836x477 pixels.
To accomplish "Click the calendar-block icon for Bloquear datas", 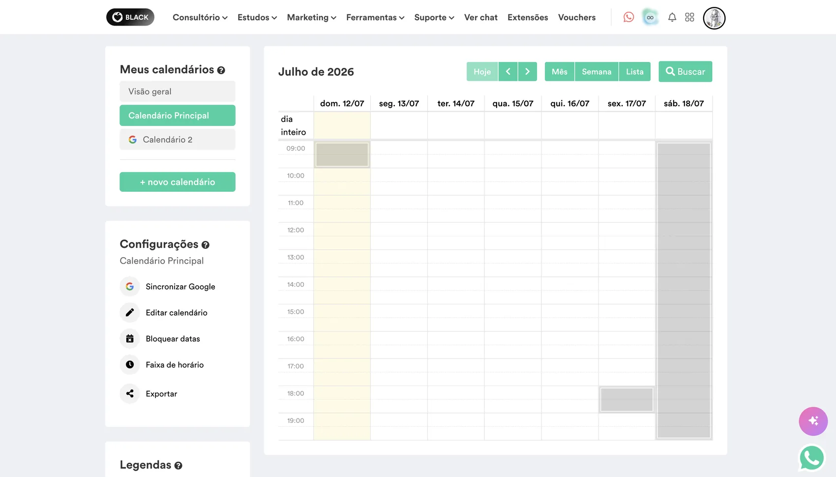I will coord(130,338).
